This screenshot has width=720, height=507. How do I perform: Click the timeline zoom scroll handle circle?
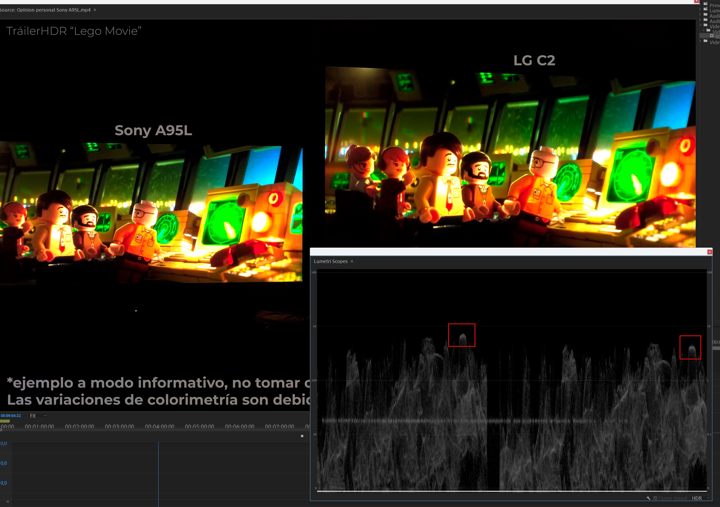tap(1, 430)
